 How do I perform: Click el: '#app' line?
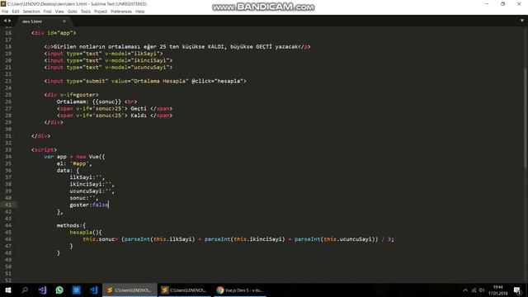[x=74, y=163]
